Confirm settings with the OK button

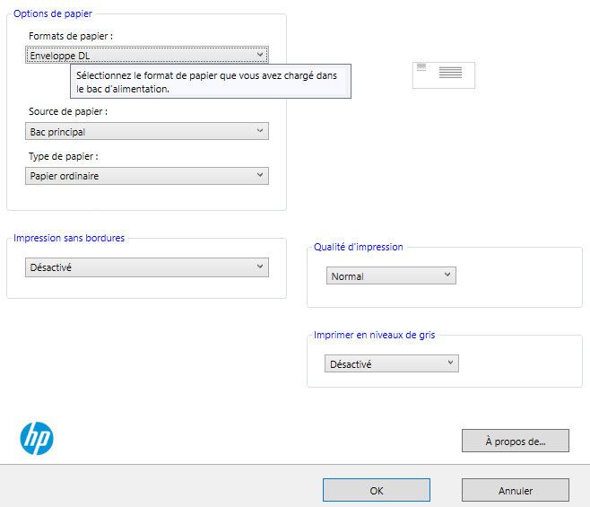[x=377, y=490]
